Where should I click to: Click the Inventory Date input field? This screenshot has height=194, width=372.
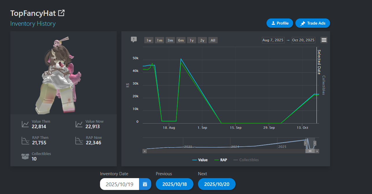[119, 184]
